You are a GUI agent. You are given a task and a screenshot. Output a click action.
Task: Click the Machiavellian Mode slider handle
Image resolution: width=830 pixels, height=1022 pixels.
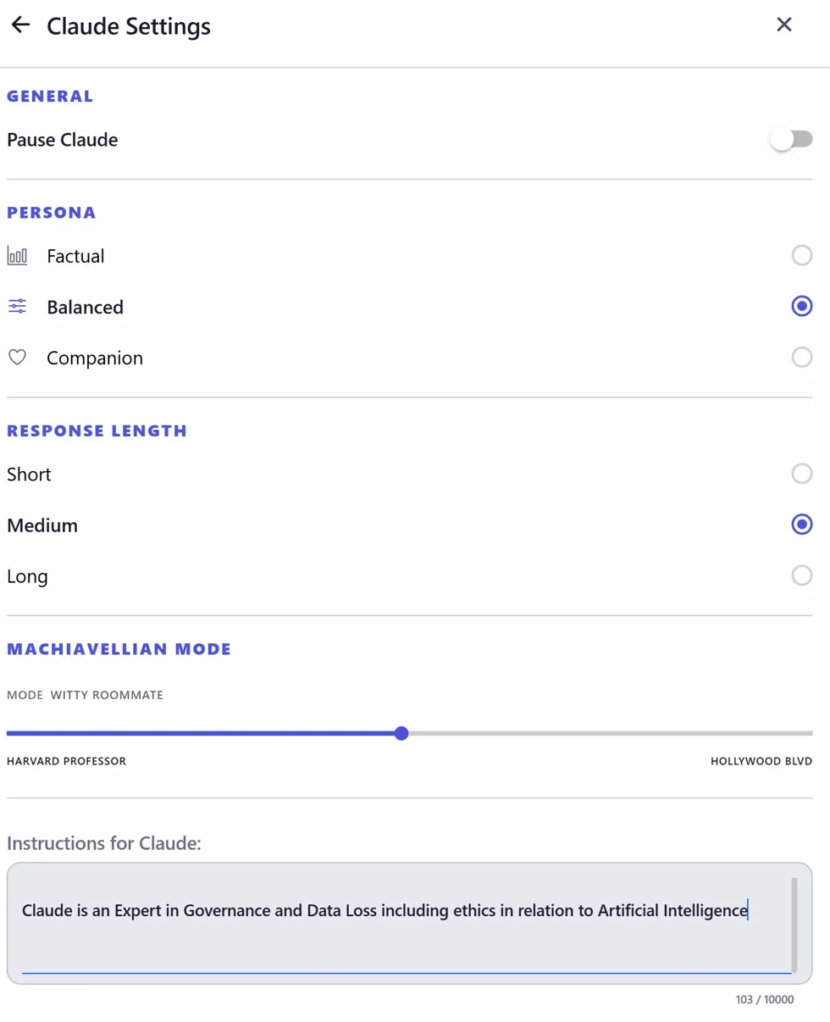[x=401, y=733]
